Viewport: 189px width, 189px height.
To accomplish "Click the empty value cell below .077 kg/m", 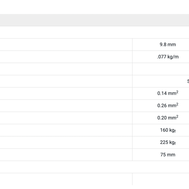I will coord(161,69).
